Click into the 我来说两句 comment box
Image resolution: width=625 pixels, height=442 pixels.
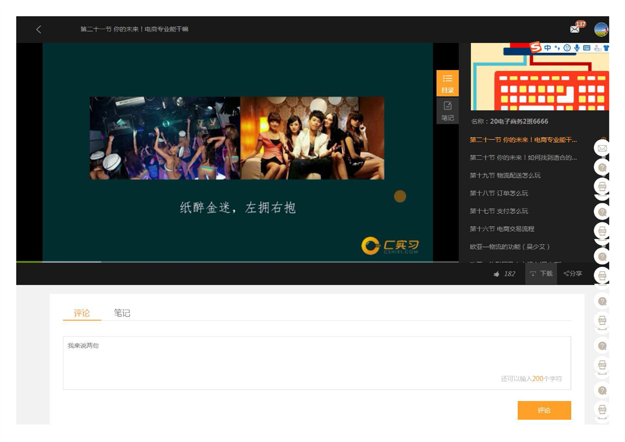tap(316, 362)
